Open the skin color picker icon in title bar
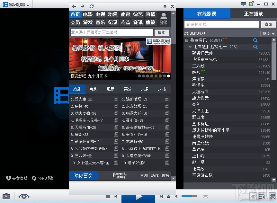The width and height of the screenshot is (277, 203). (x=251, y=4)
